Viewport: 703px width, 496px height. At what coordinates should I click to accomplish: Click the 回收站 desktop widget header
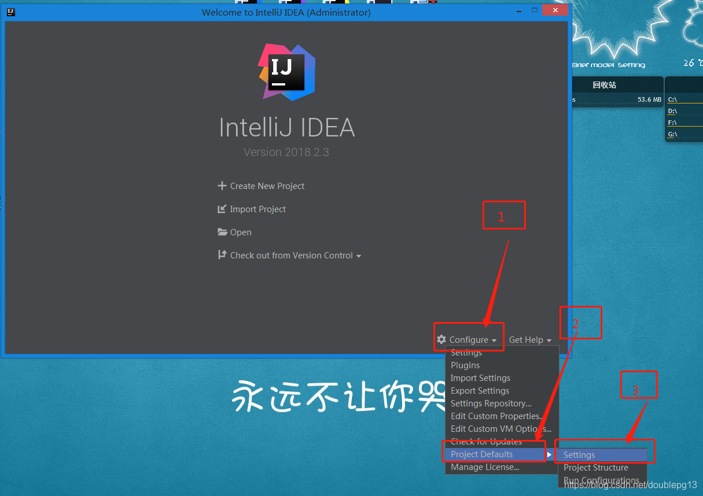pos(604,85)
